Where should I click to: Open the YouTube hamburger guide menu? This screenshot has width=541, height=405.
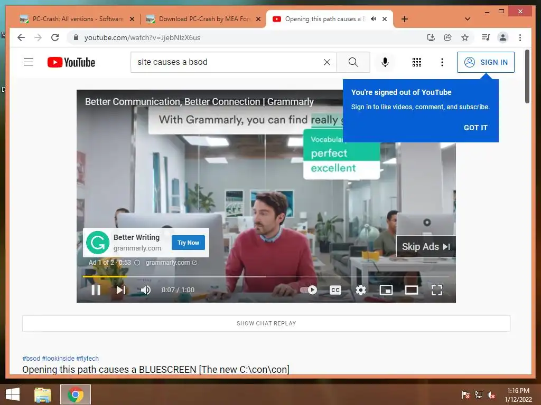(x=29, y=62)
